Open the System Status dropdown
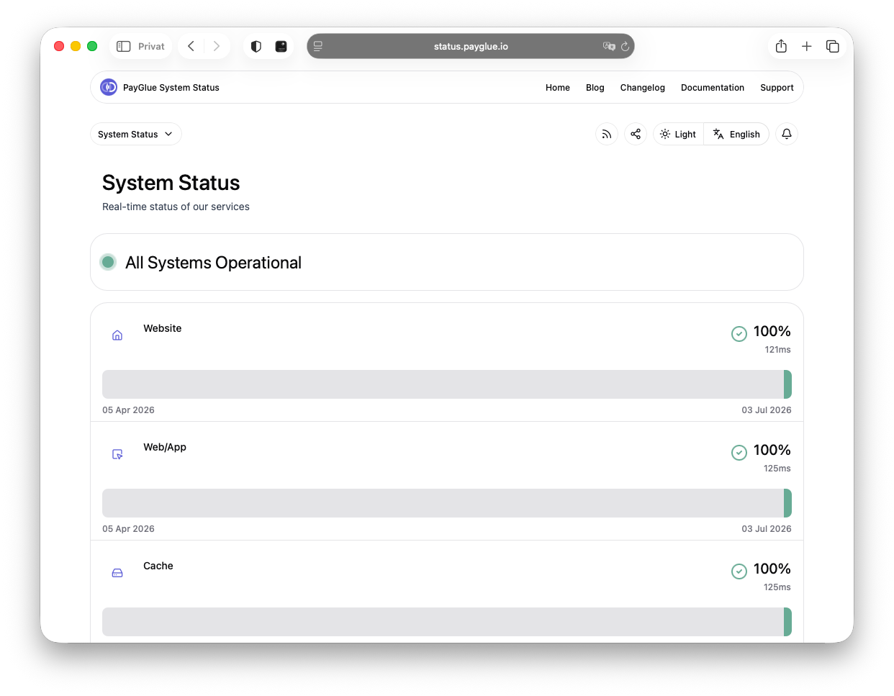The width and height of the screenshot is (894, 696). click(x=136, y=134)
